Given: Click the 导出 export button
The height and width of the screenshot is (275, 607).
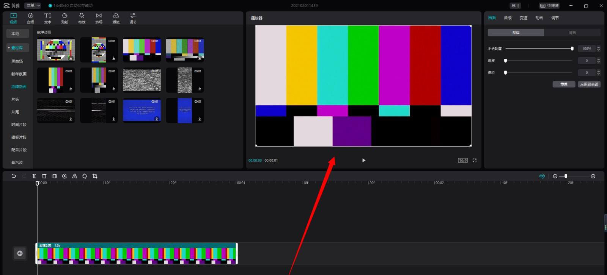Looking at the screenshot, I should (x=515, y=6).
